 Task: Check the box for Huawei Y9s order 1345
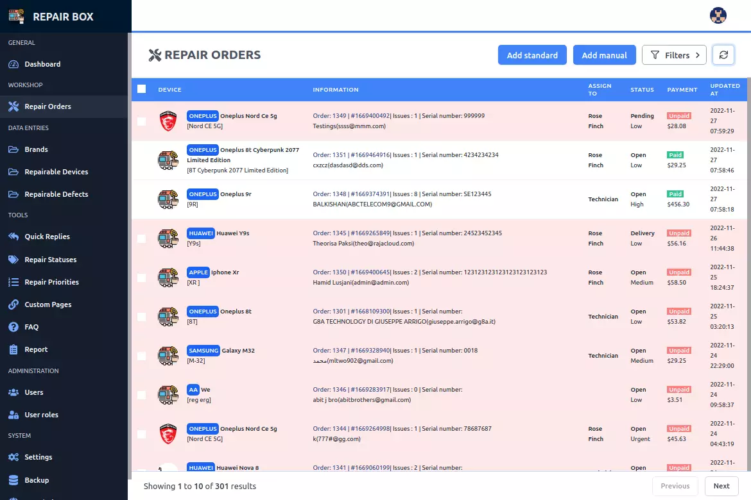point(142,238)
